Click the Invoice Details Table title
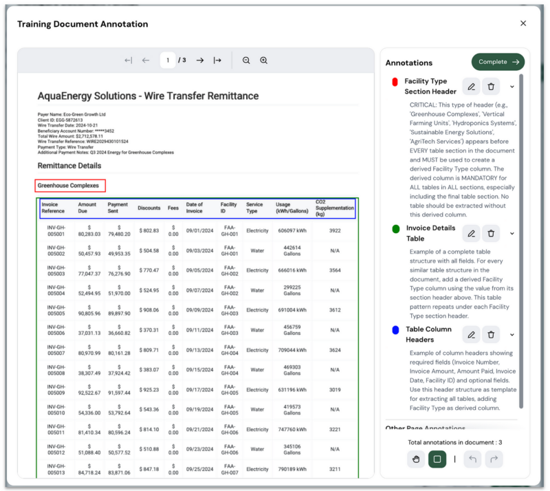This screenshot has height=491, width=550. click(x=431, y=233)
